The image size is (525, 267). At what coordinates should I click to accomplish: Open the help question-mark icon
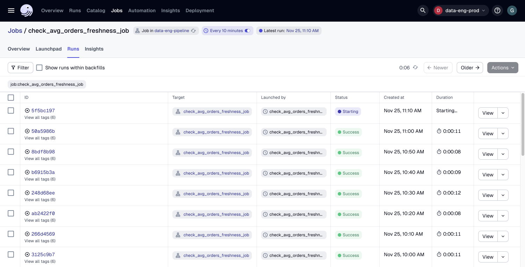coord(497,10)
